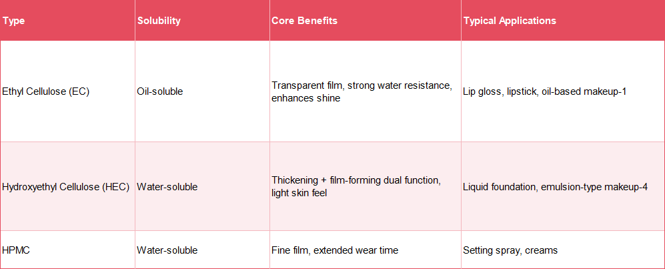Click the Ethyl Cellulose (EC) cell
665x269 pixels.
[x=67, y=91]
